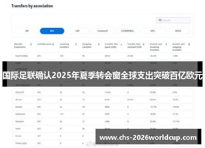Click the Indonesia row name
This screenshot has width=205, height=148.
20,114
